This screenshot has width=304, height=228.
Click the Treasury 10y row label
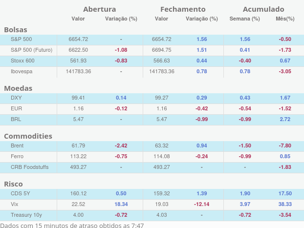coord(26,215)
